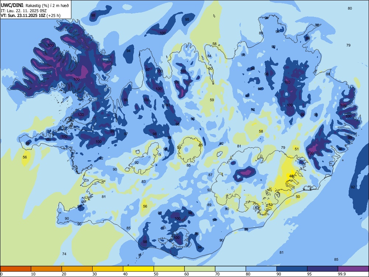Pick the pale green 60–70 legend swatch
369x277 pixels.
pos(200,269)
